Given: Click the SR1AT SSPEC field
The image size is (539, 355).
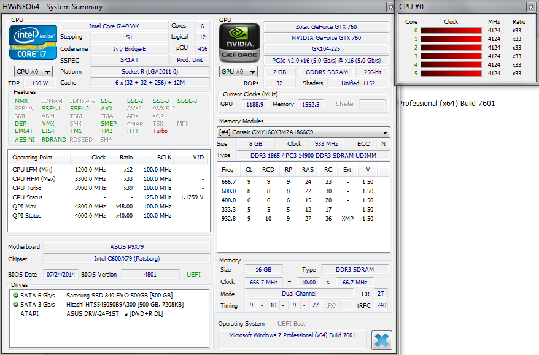Looking at the screenshot, I should [x=130, y=60].
